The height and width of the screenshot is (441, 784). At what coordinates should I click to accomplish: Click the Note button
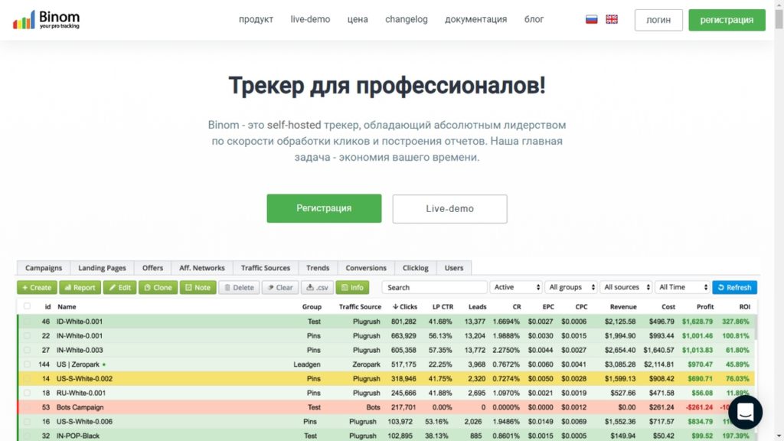pos(198,288)
